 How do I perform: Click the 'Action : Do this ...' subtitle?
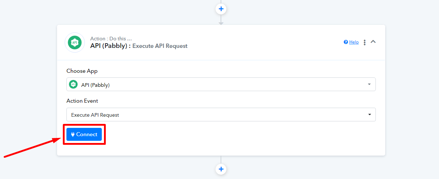(111, 39)
